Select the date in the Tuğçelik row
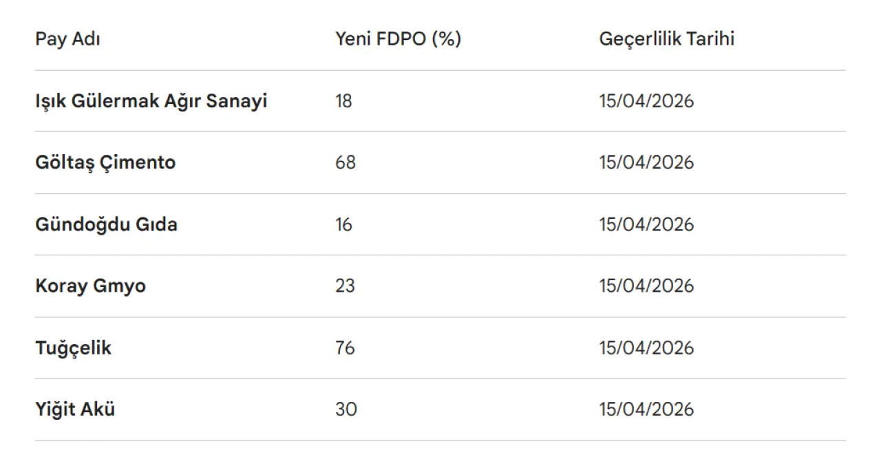 pyautogui.click(x=646, y=348)
